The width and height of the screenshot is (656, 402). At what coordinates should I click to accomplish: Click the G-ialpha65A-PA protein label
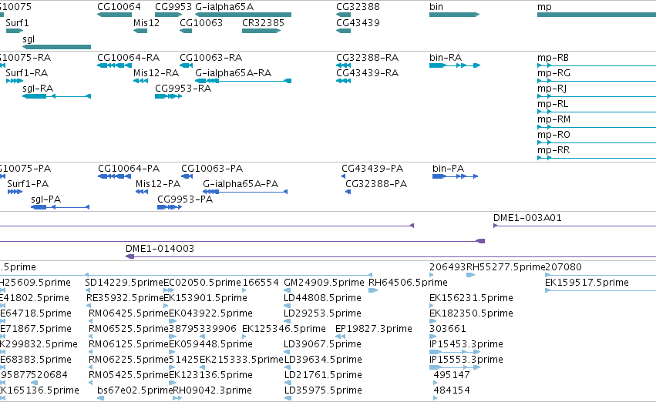click(241, 184)
